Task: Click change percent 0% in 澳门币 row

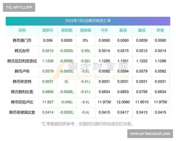Action: point(85,41)
